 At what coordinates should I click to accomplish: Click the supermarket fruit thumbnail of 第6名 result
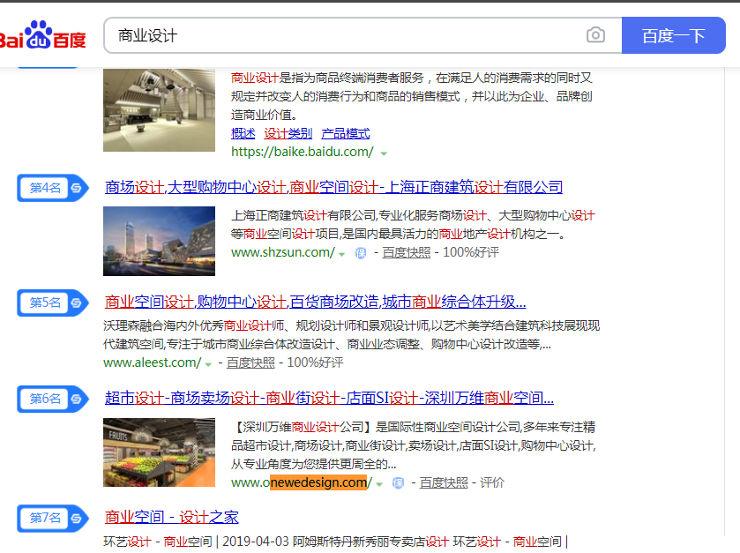(159, 452)
